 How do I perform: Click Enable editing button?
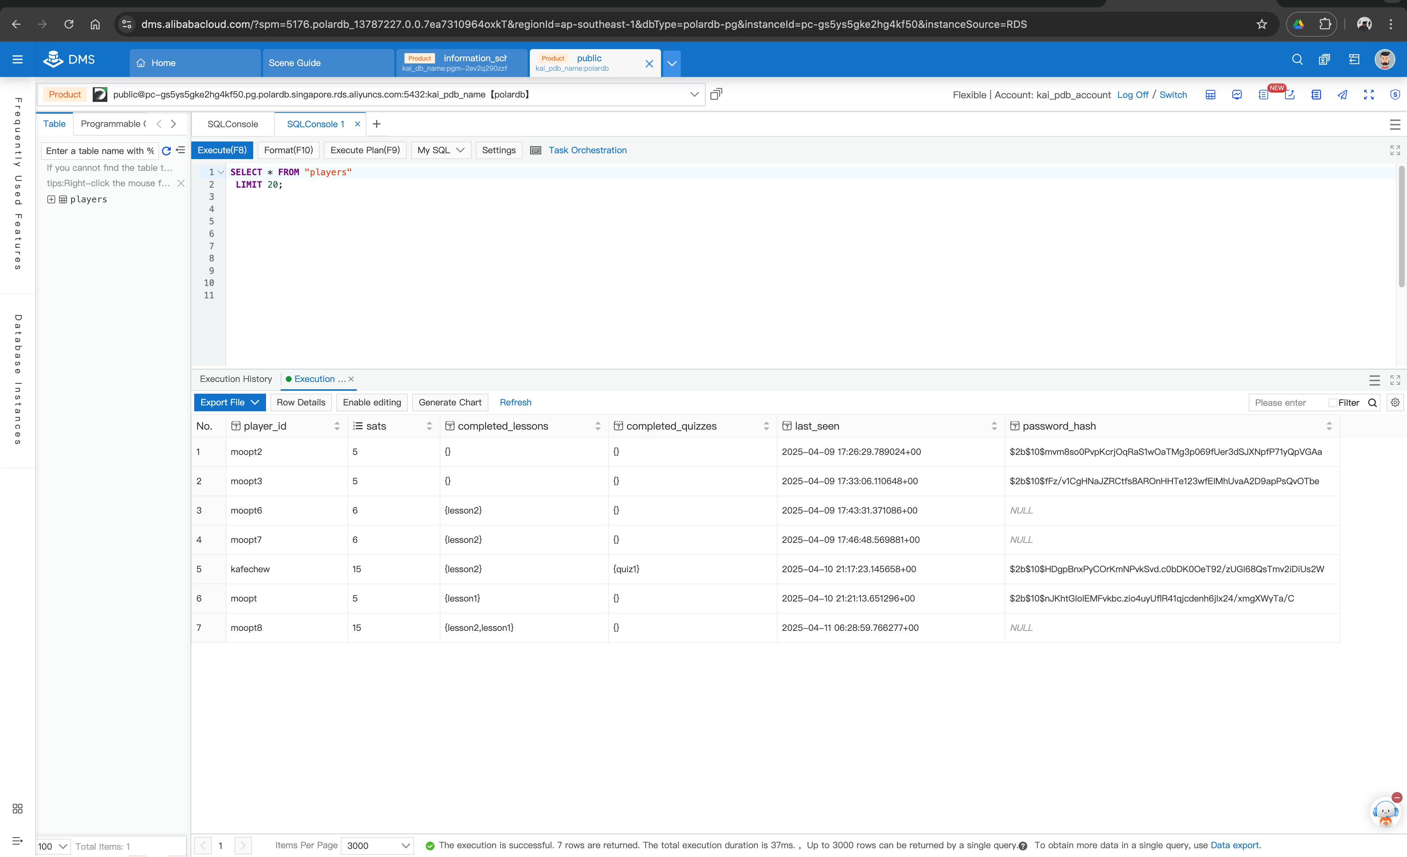click(372, 402)
